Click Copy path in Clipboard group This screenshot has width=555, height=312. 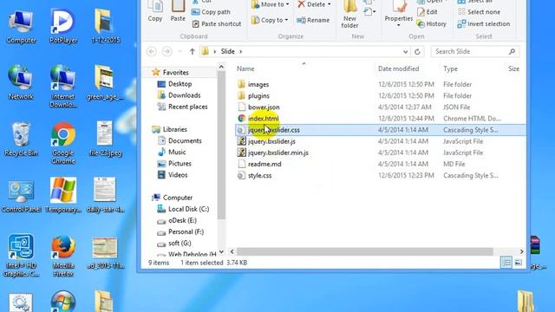(x=211, y=12)
